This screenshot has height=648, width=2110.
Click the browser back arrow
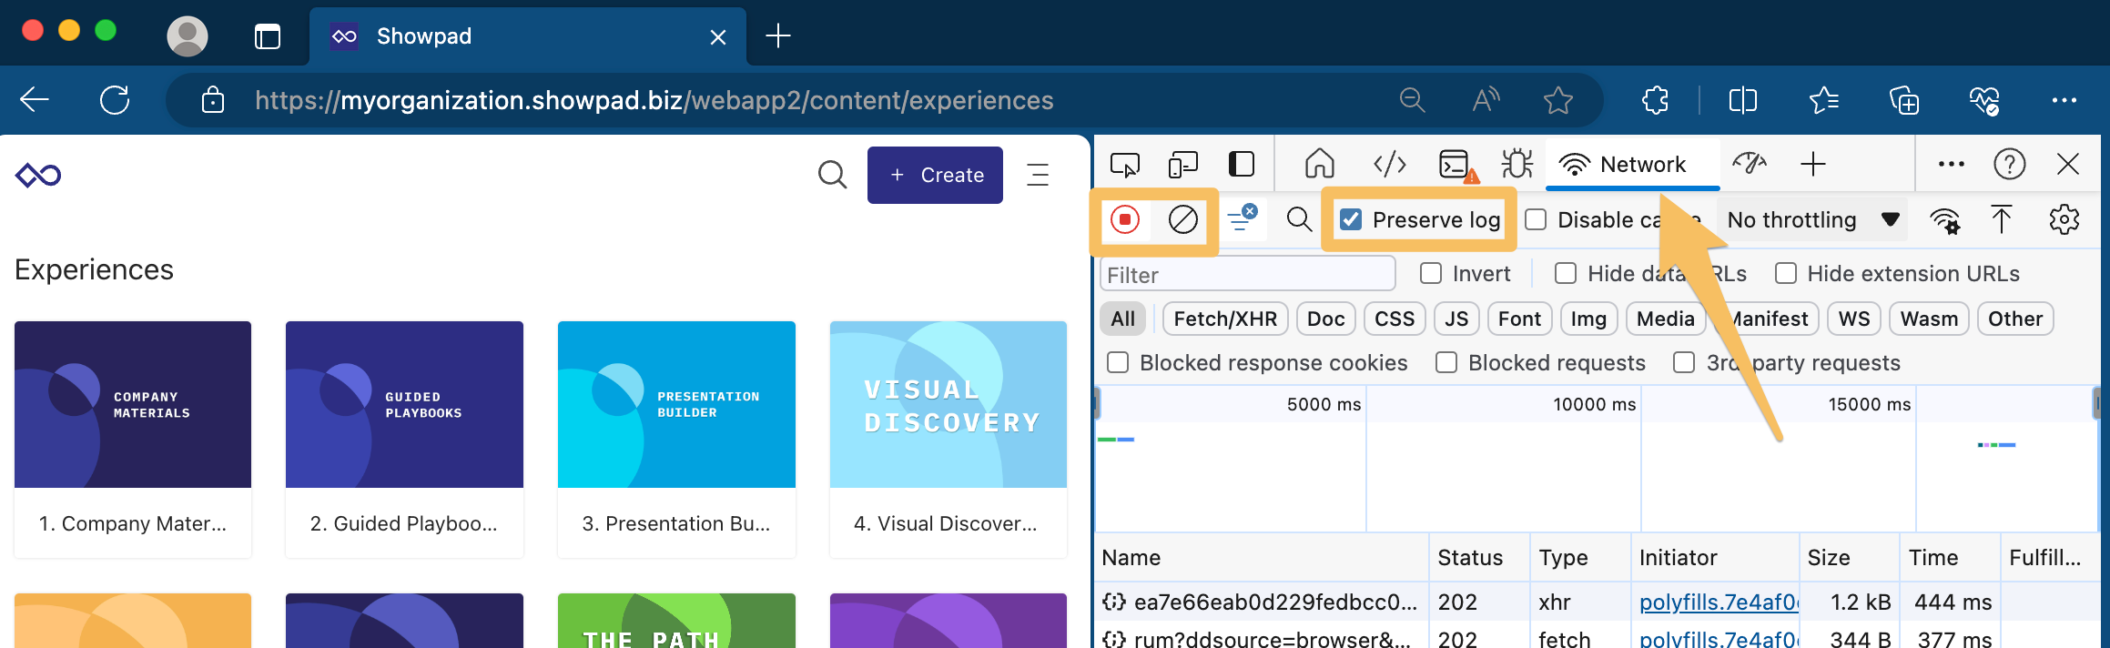tap(35, 100)
